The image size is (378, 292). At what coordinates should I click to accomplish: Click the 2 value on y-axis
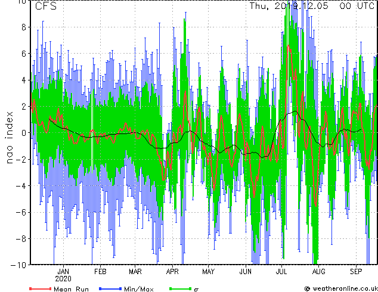tap(24, 107)
